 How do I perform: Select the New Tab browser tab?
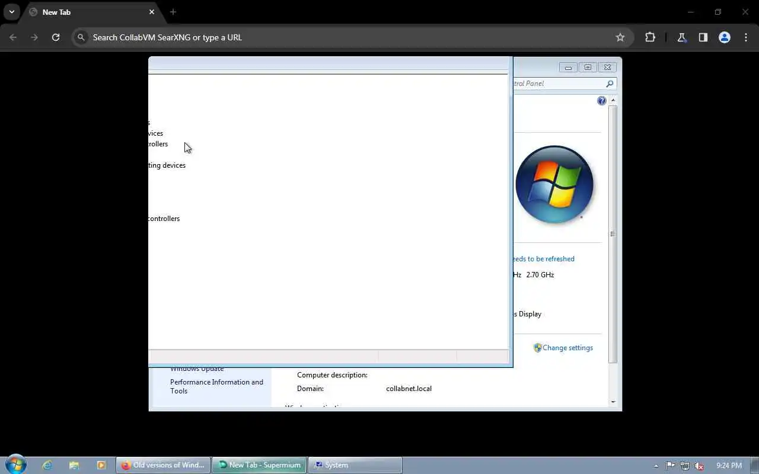coord(92,12)
